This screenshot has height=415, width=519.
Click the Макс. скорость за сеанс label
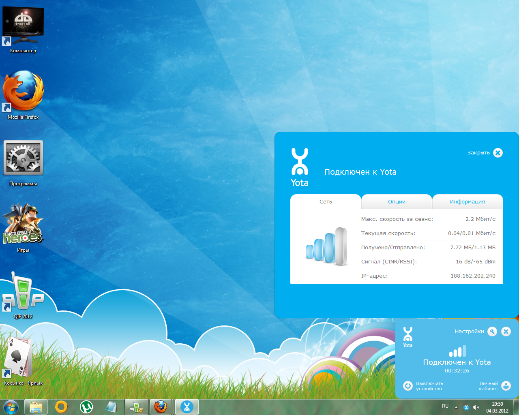click(x=397, y=219)
